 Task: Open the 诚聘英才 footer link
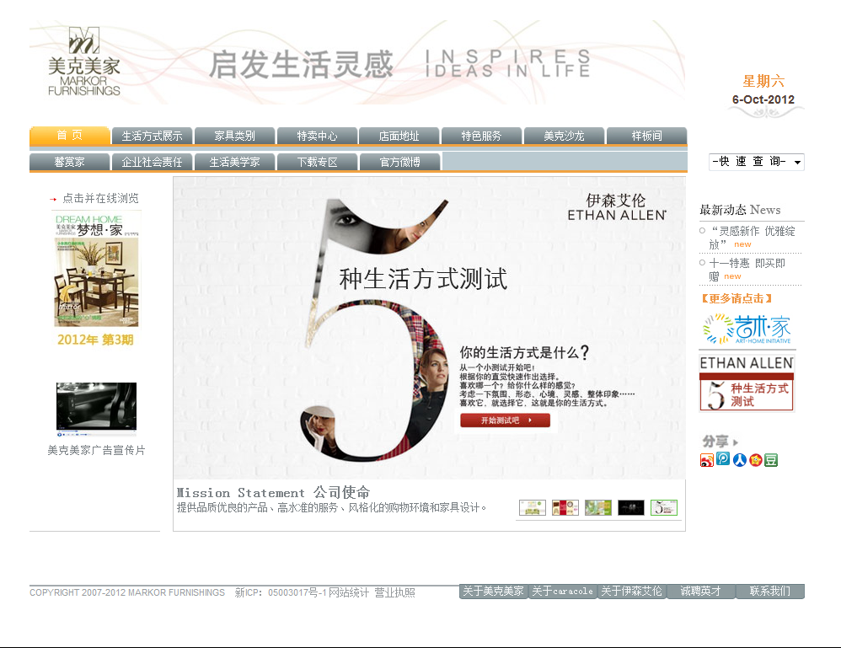[x=700, y=592]
